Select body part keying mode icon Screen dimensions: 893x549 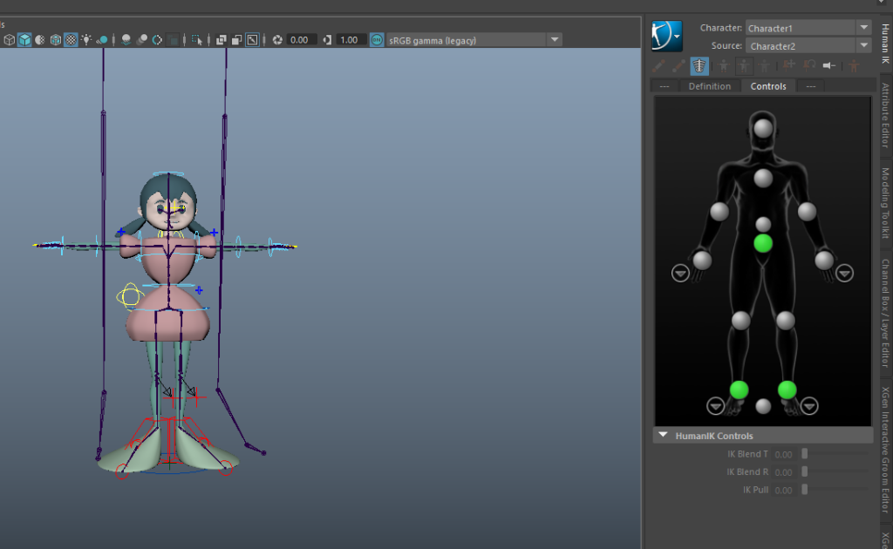(744, 66)
